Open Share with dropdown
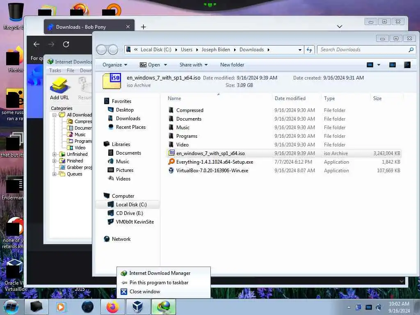The height and width of the screenshot is (315, 420). click(x=194, y=65)
